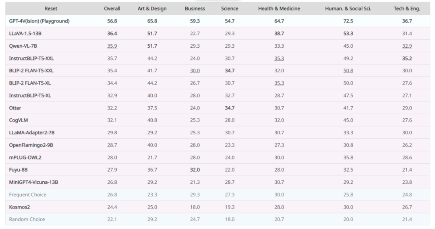Select the Random Choice baseline row

pos(217,219)
